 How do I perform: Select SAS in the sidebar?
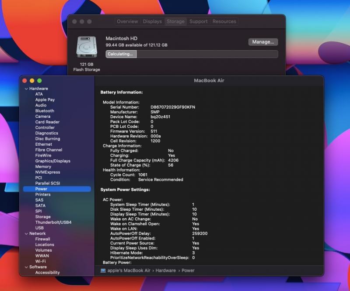(x=39, y=200)
